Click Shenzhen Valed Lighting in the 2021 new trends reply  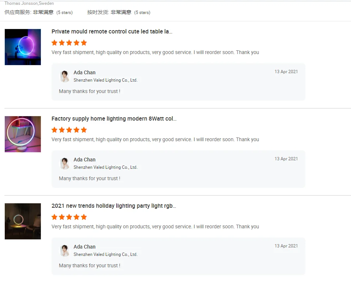pos(105,254)
